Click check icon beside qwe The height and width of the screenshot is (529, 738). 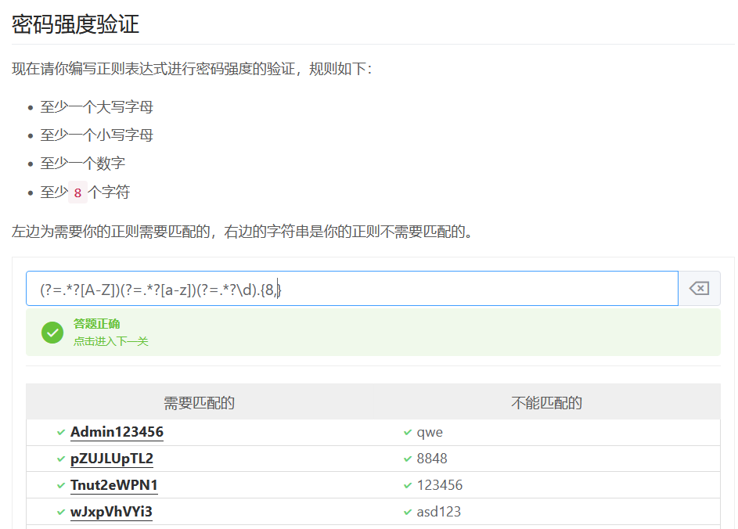coord(408,432)
